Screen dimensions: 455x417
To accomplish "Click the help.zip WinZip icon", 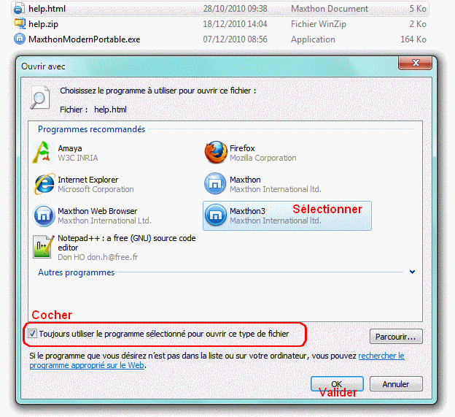I will click(x=20, y=24).
